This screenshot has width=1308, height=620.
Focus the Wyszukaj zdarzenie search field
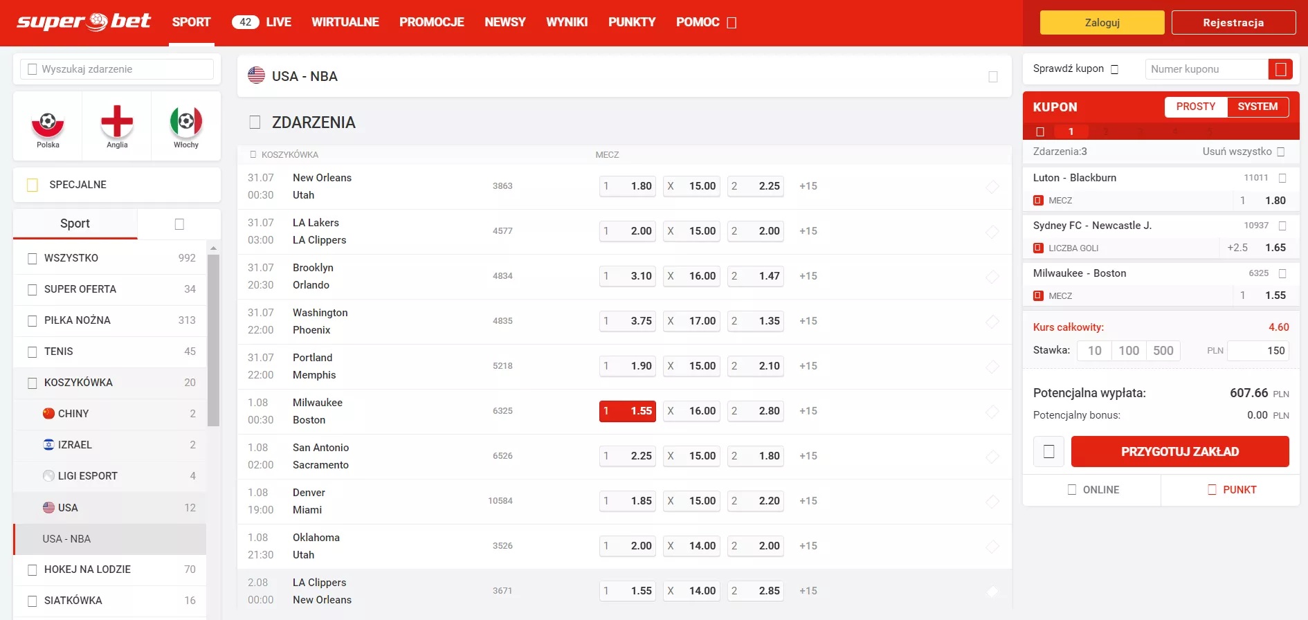click(117, 69)
